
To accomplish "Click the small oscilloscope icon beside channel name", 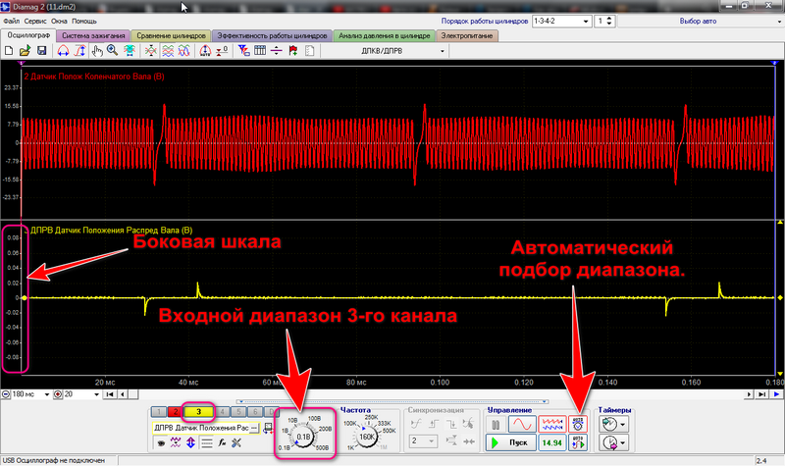I will coord(268,428).
